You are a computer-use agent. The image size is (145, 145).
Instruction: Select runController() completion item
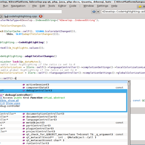[63, 143]
